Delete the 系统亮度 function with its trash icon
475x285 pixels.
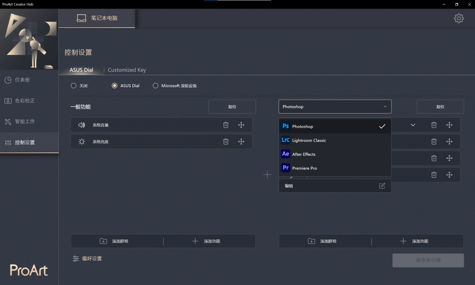pos(226,142)
